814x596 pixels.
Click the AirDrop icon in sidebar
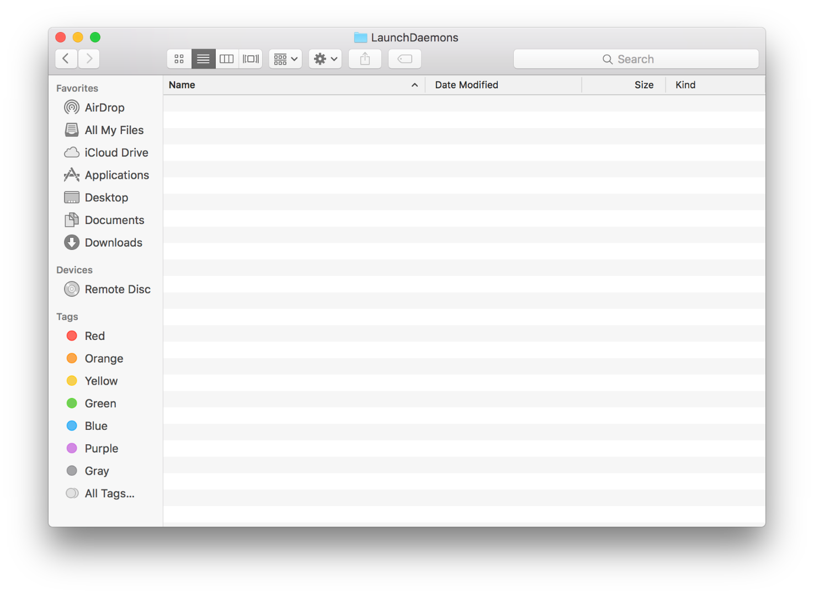coord(72,107)
